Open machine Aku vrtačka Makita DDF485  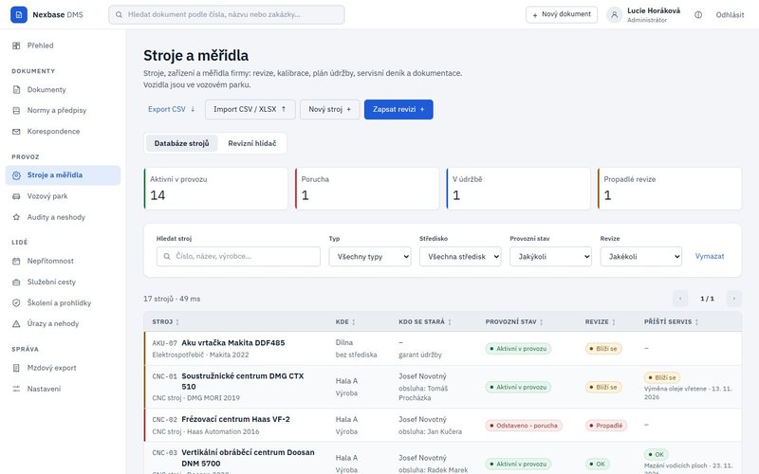coord(232,343)
